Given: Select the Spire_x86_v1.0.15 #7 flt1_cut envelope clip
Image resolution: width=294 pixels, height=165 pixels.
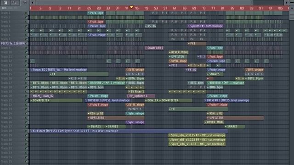Looking at the screenshot, I should (197, 135).
